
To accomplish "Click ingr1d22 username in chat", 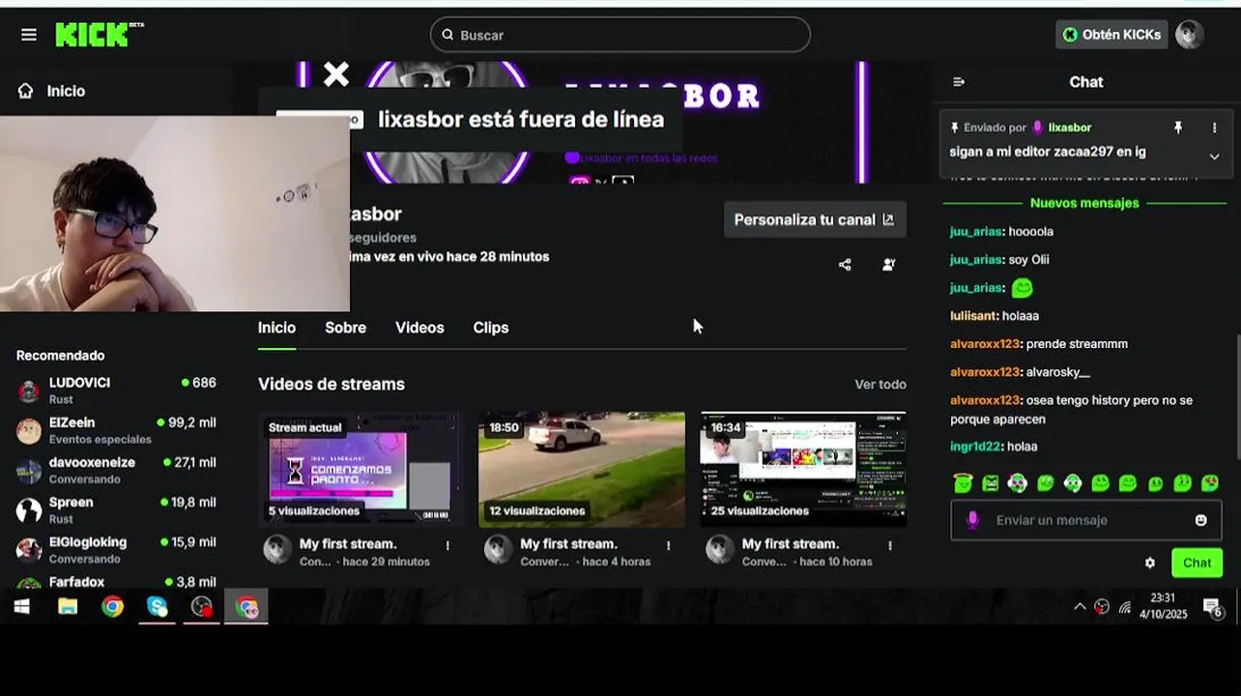I will (x=974, y=447).
